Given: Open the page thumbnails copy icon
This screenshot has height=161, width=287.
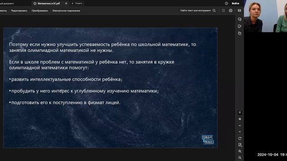Looking at the screenshot, I should tap(239, 34).
